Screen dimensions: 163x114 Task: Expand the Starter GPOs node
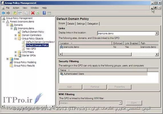(16, 55)
